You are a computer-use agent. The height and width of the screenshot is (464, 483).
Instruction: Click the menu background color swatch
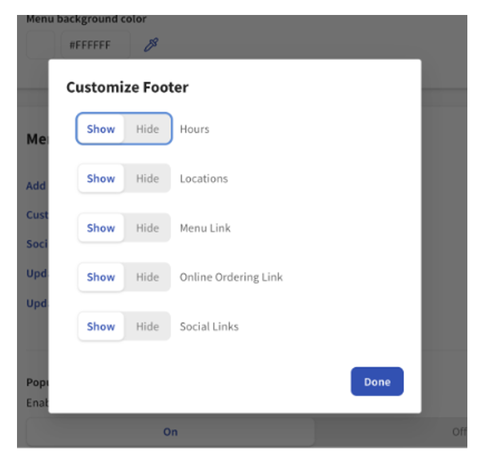(39, 46)
